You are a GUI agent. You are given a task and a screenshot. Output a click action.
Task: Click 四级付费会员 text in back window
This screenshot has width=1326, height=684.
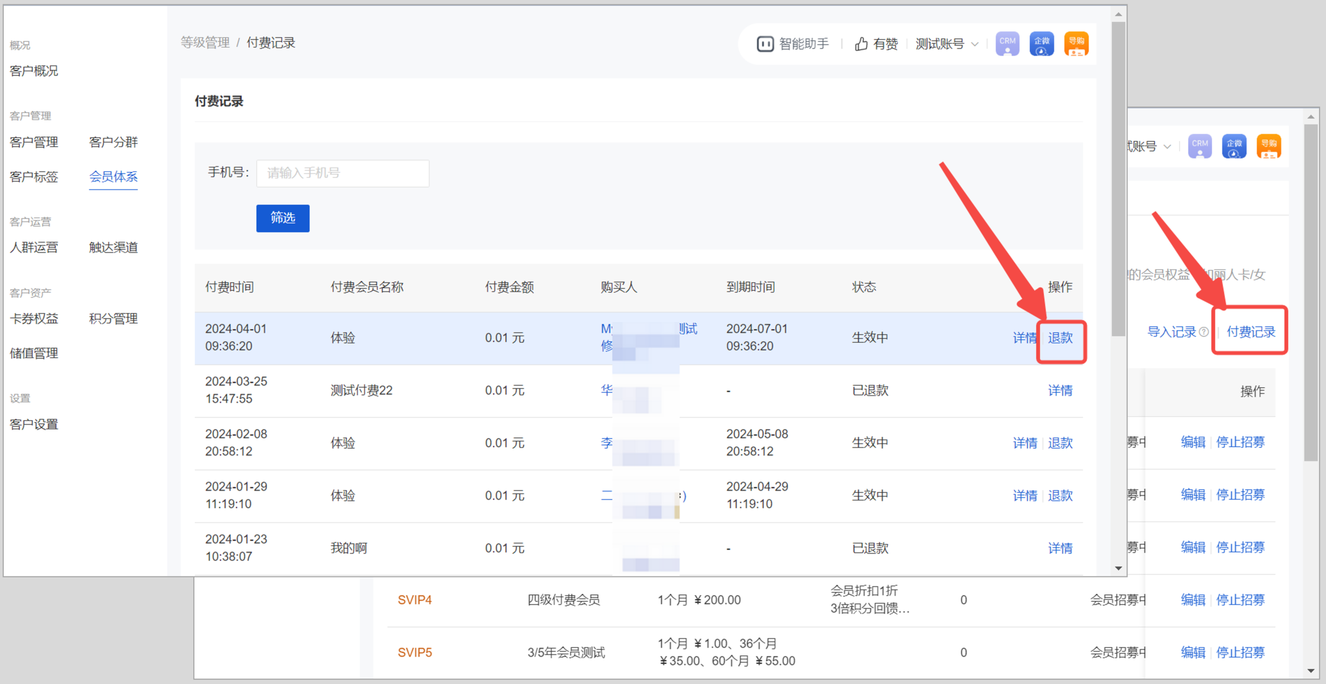point(563,600)
